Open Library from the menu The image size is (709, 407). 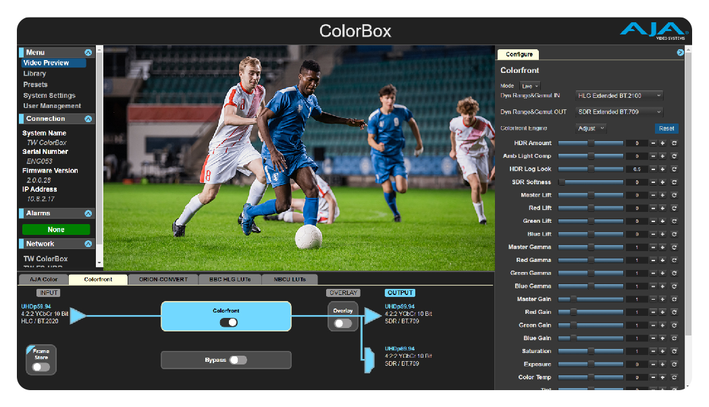[x=34, y=74]
